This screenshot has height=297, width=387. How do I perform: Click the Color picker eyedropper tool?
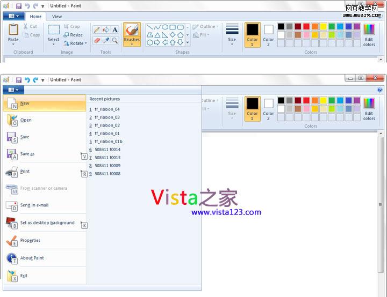[106, 40]
